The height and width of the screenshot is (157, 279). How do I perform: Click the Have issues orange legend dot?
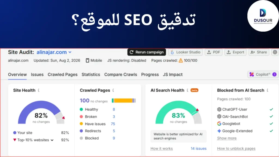pos(81,124)
